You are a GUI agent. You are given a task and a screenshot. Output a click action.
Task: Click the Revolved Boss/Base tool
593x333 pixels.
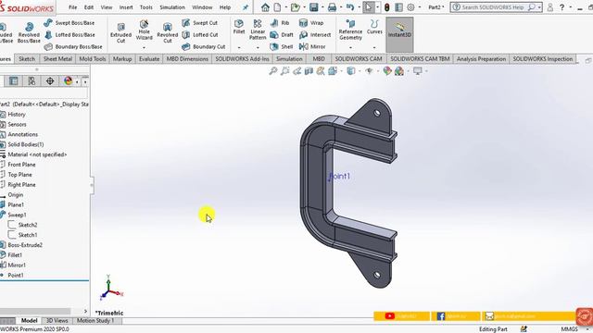coord(29,32)
